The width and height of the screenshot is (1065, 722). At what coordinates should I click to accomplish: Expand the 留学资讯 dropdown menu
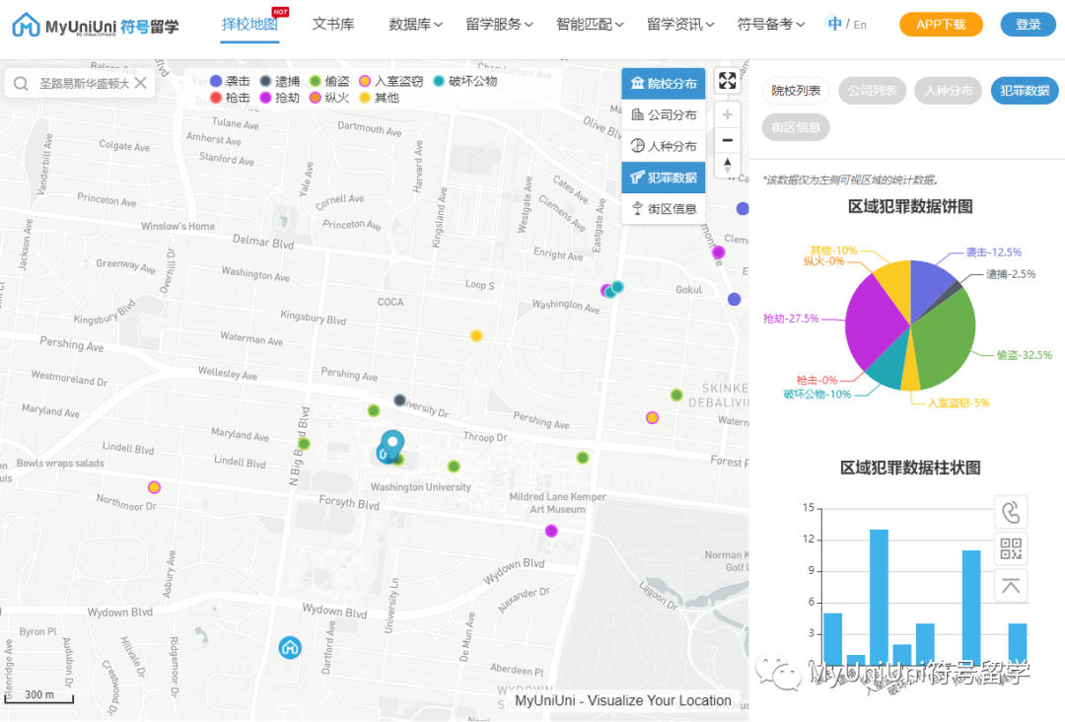679,25
